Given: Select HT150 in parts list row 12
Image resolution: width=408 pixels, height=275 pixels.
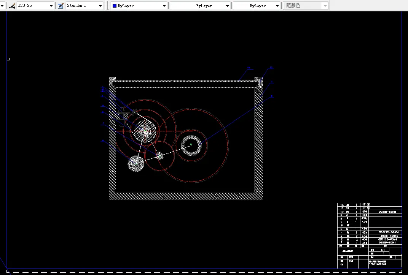Looking at the screenshot, I should pos(366,205).
